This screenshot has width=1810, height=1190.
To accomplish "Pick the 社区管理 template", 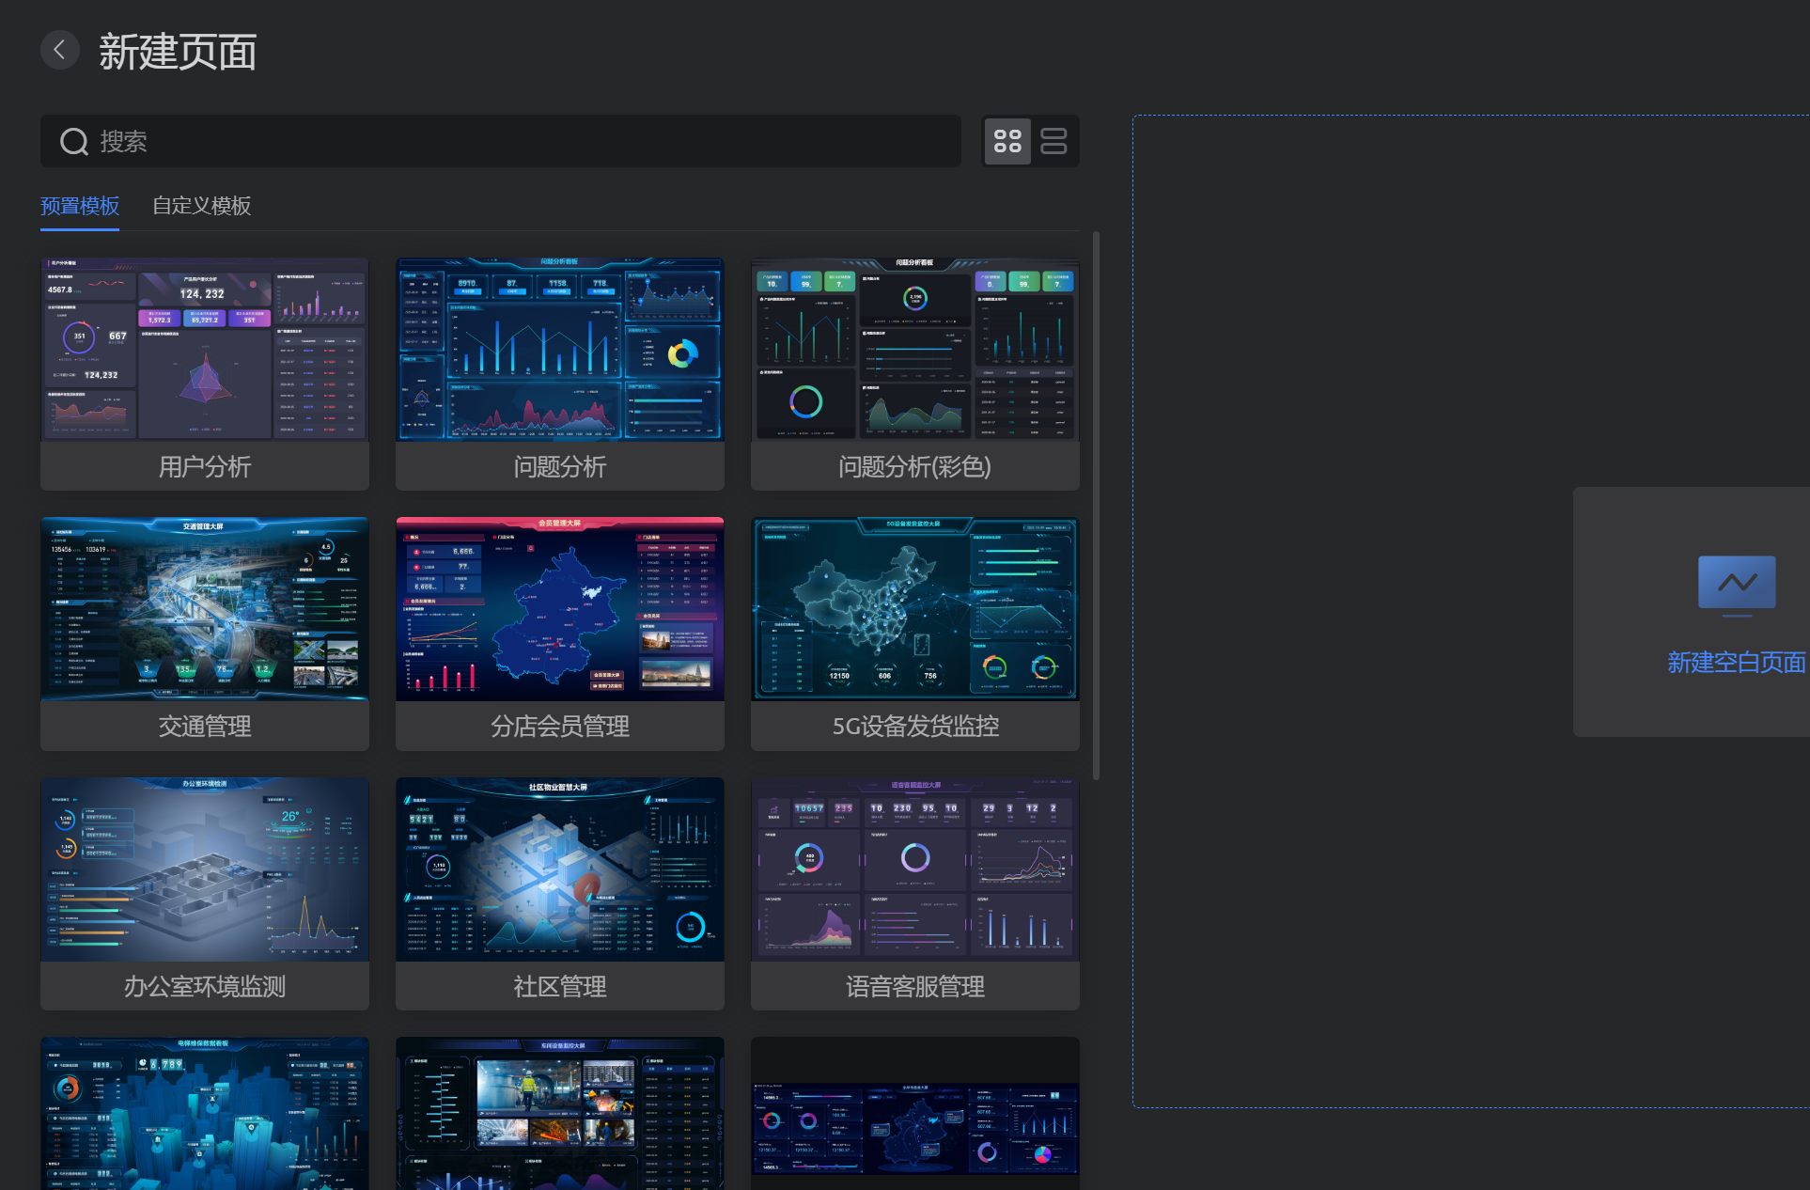I will [x=560, y=869].
